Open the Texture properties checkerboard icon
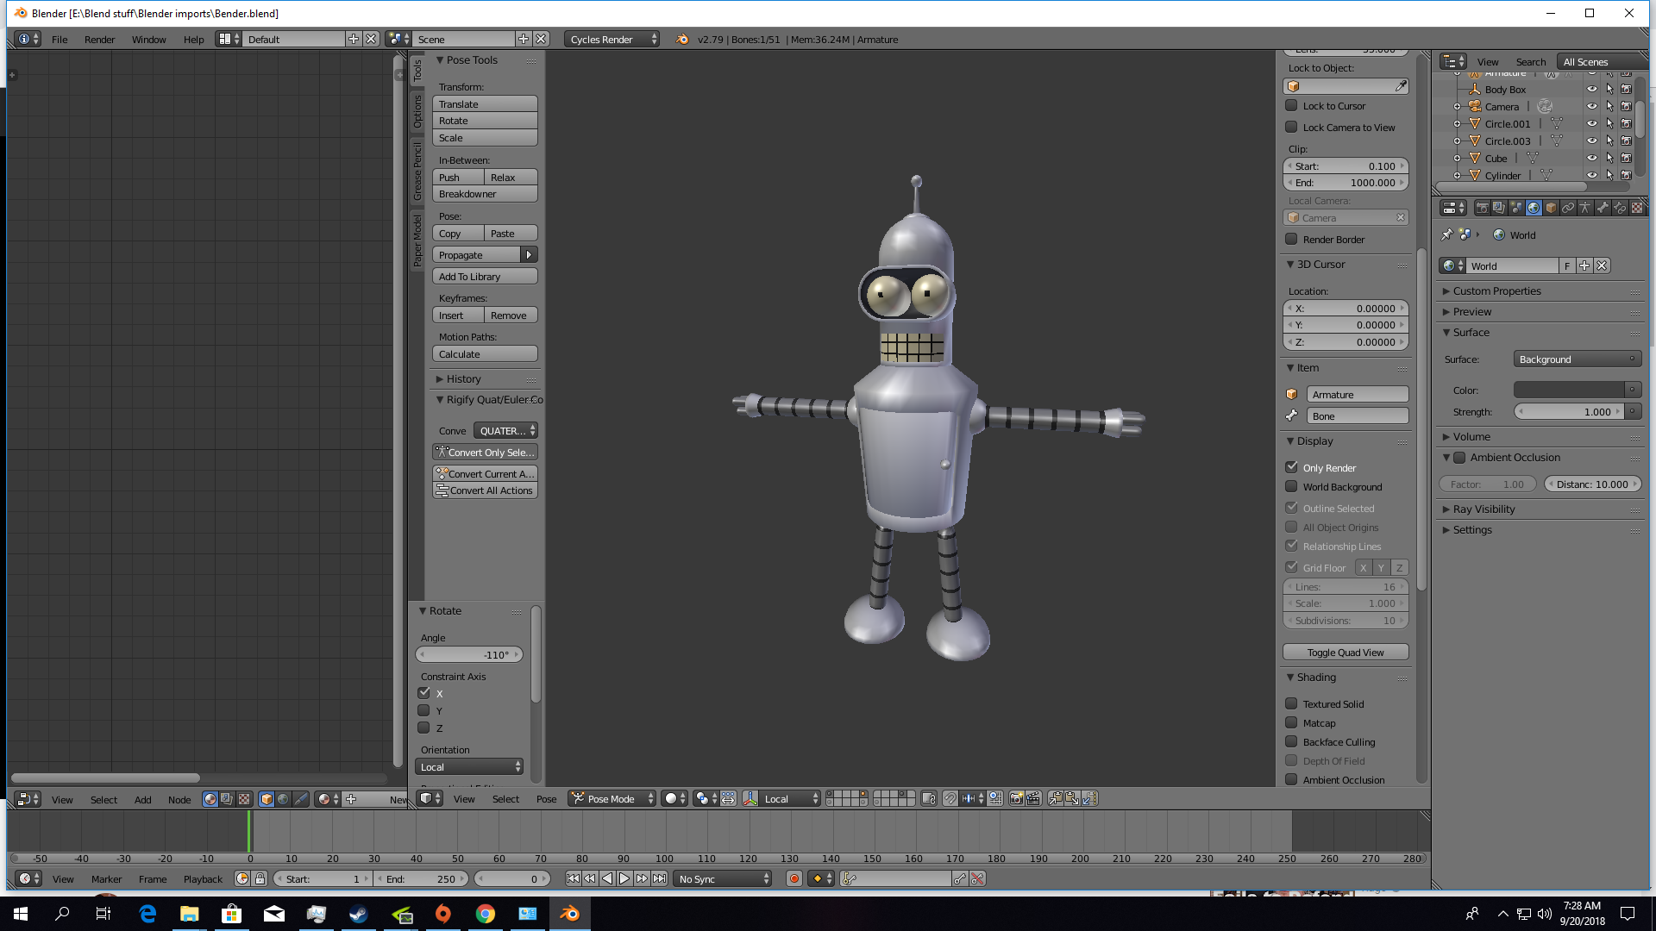This screenshot has height=931, width=1656. tap(1637, 208)
